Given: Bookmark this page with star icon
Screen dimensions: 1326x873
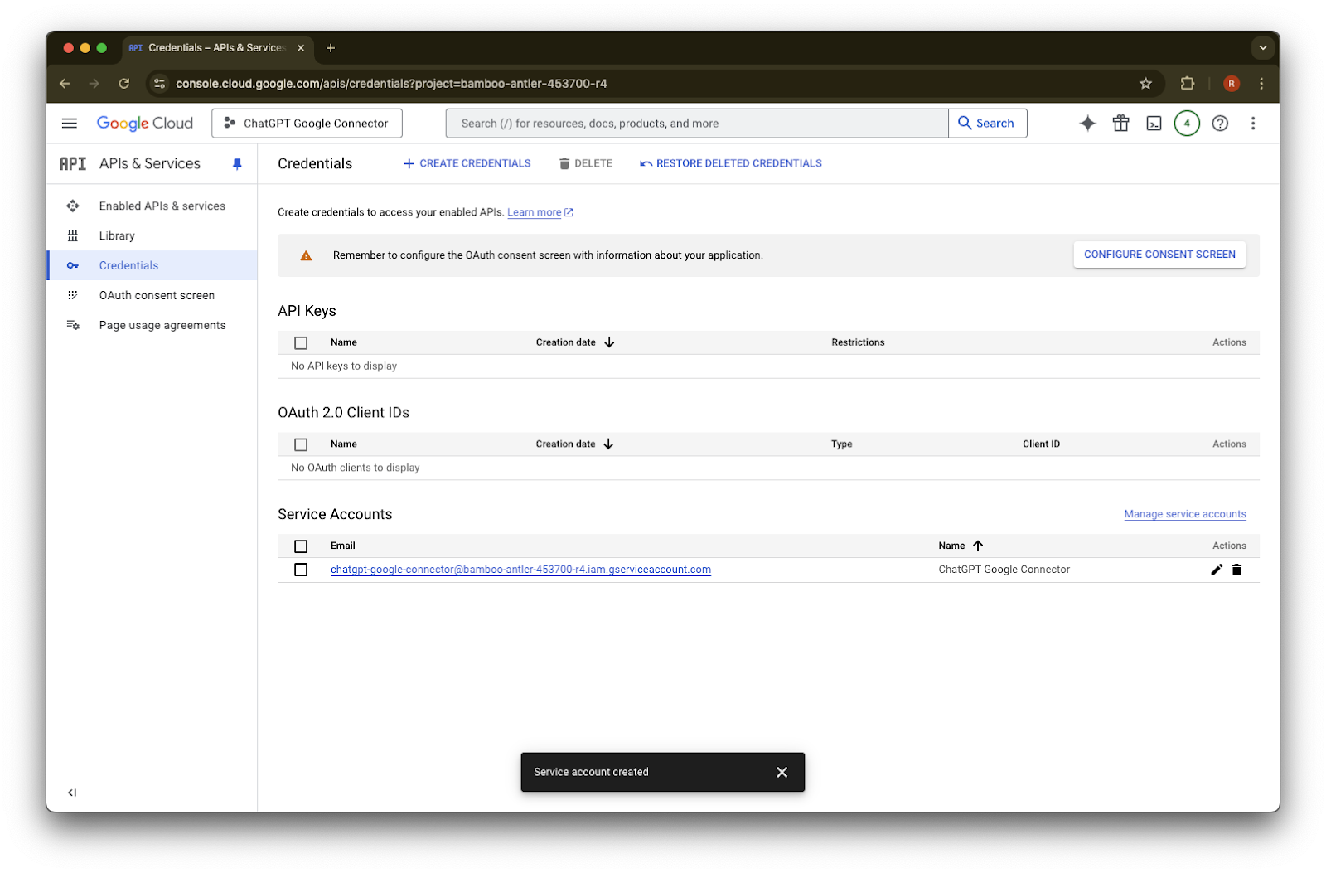Looking at the screenshot, I should click(x=1145, y=84).
